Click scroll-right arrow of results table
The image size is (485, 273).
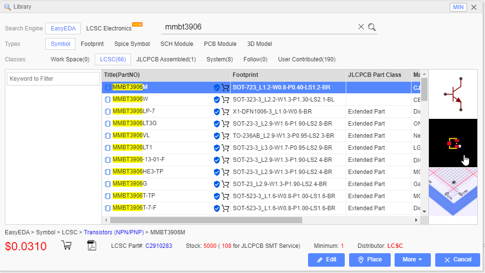coord(416,220)
